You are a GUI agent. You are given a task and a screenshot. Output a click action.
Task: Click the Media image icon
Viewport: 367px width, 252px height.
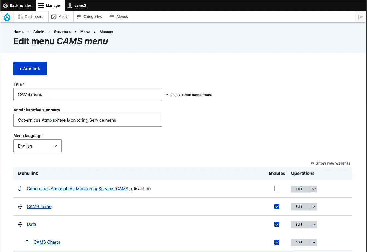coord(54,17)
